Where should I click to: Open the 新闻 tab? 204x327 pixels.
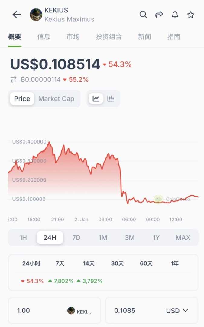(x=144, y=37)
